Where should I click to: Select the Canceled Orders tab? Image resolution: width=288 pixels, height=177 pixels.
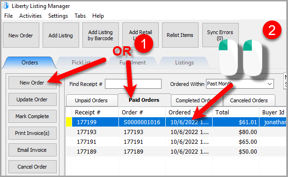tap(249, 100)
